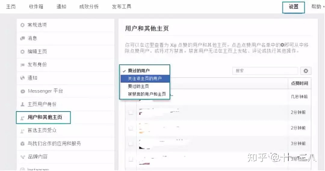This screenshot has height=171, width=325.
Task: Click the avatar in the first 3分钟前 row
Action: [x=144, y=144]
